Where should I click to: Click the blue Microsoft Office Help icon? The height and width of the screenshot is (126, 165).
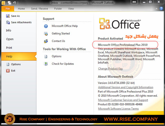click(x=46, y=26)
